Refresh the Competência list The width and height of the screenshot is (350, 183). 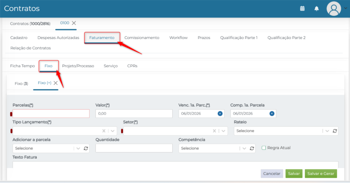tap(252, 148)
